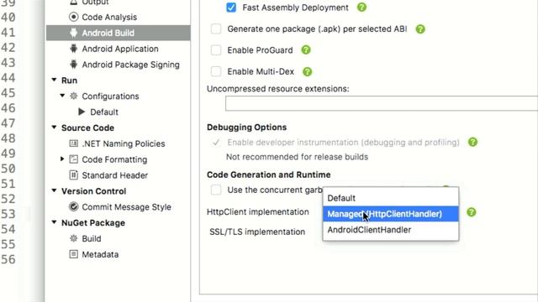This screenshot has height=302, width=538.
Task: Open Android Package Signing page
Action: pos(131,65)
